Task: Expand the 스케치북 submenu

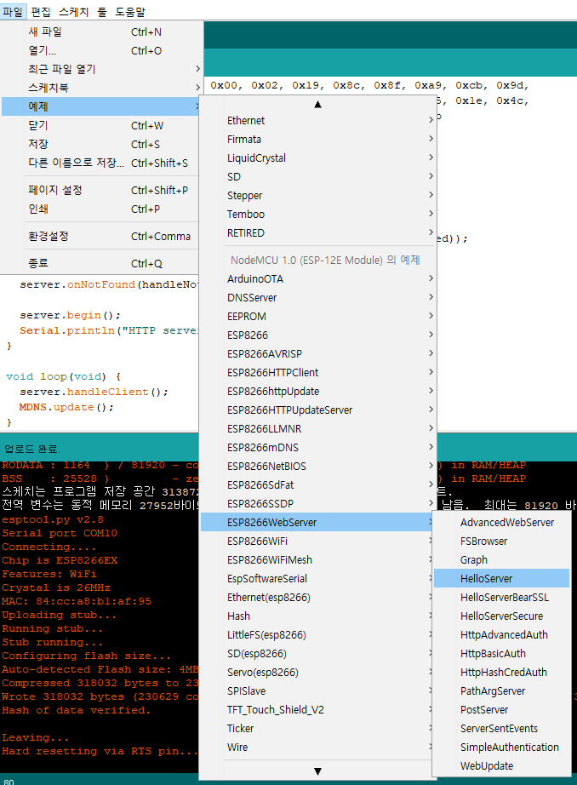Action: pos(102,88)
